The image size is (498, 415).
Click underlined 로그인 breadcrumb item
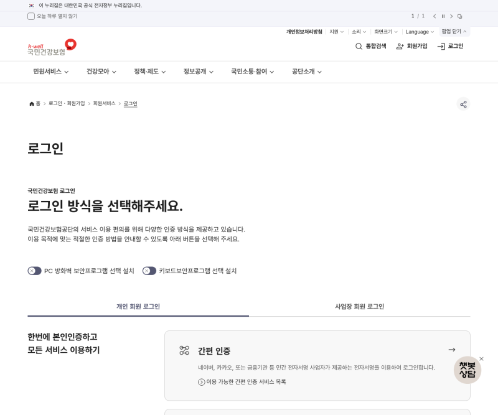click(x=131, y=104)
